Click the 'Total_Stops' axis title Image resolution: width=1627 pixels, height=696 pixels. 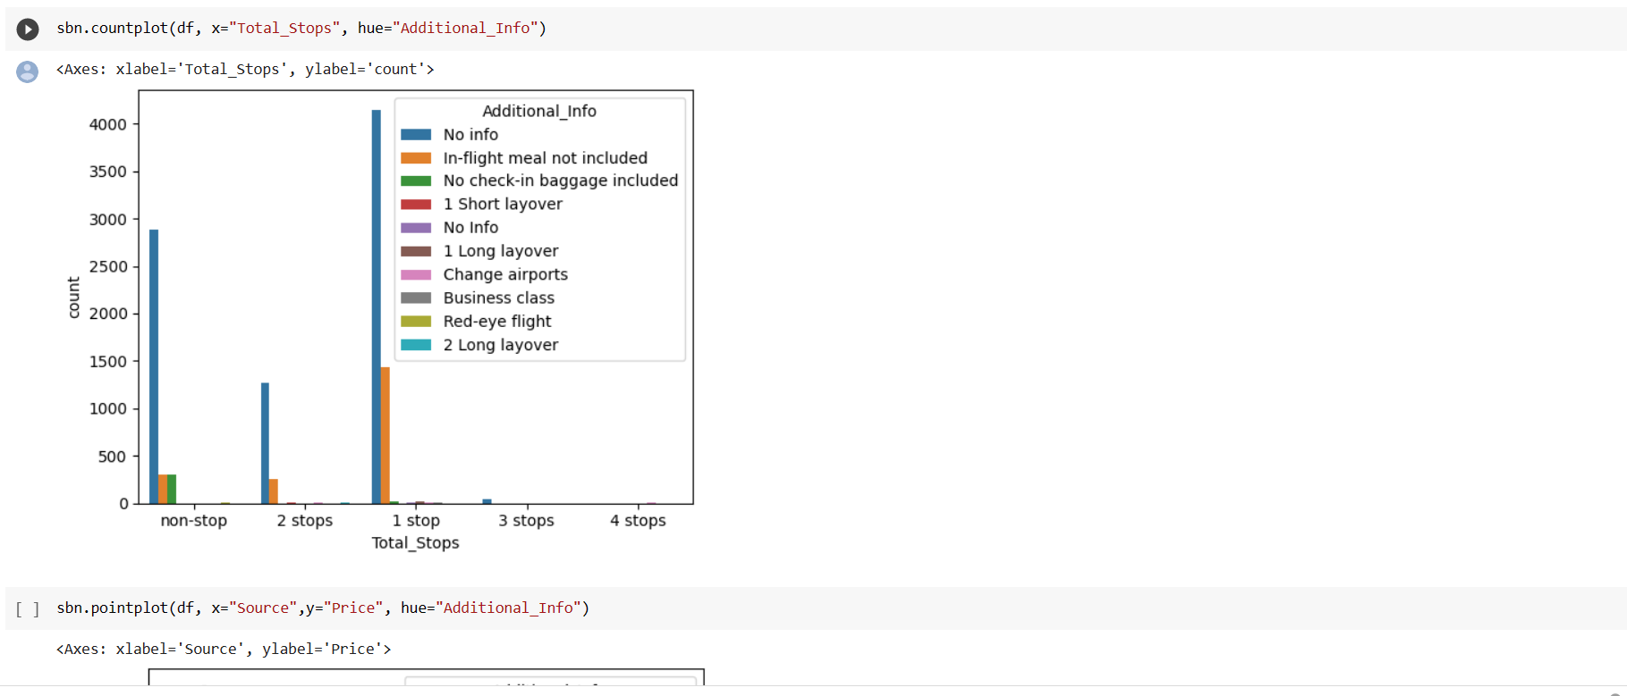click(416, 542)
